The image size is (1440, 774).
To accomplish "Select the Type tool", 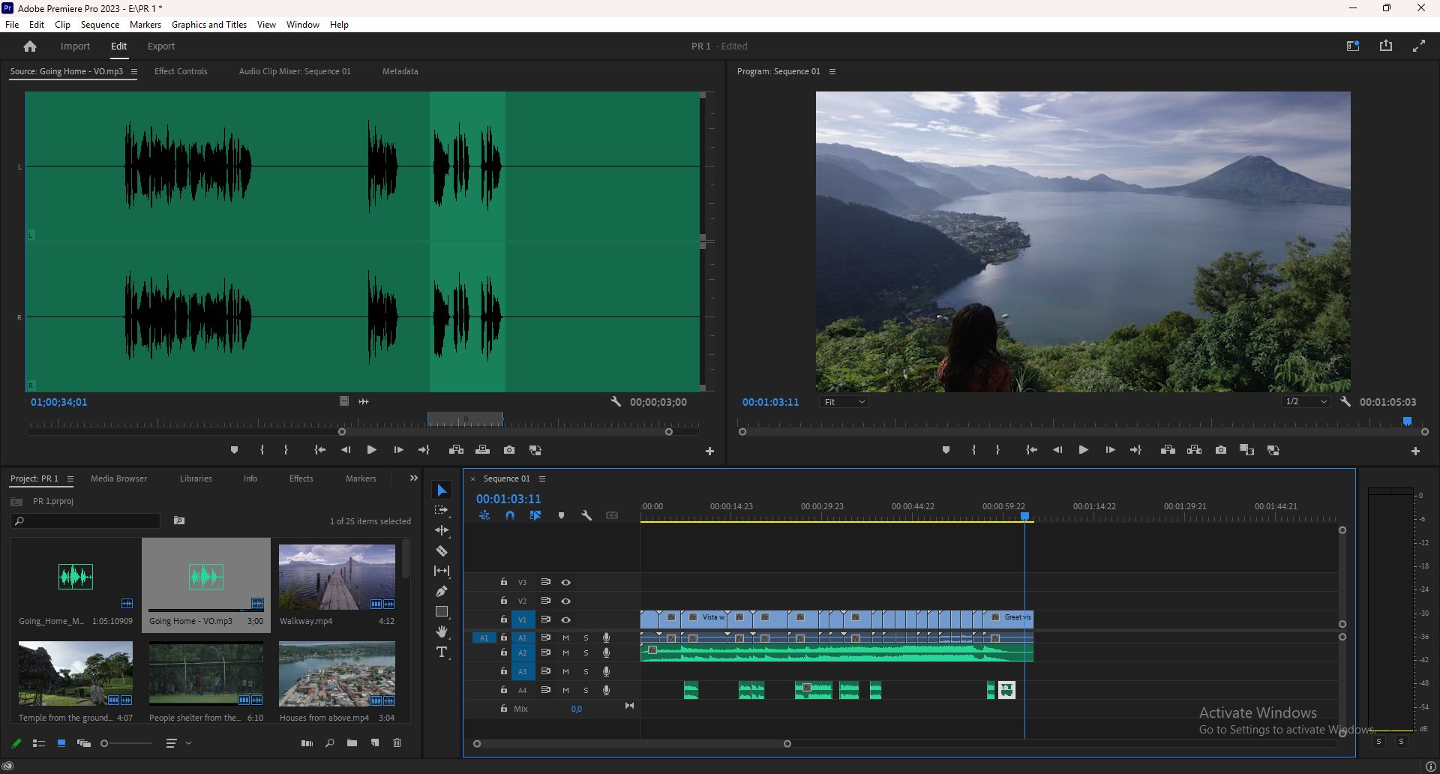I will 442,652.
